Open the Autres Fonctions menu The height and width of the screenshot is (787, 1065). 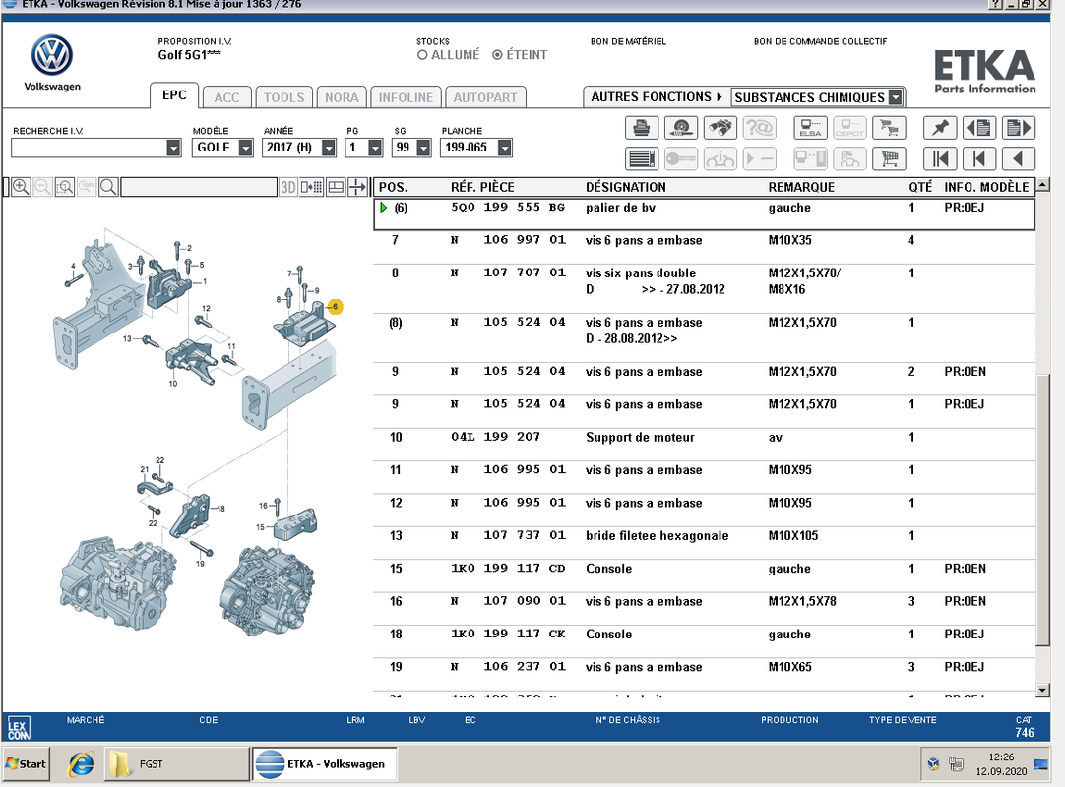[657, 97]
